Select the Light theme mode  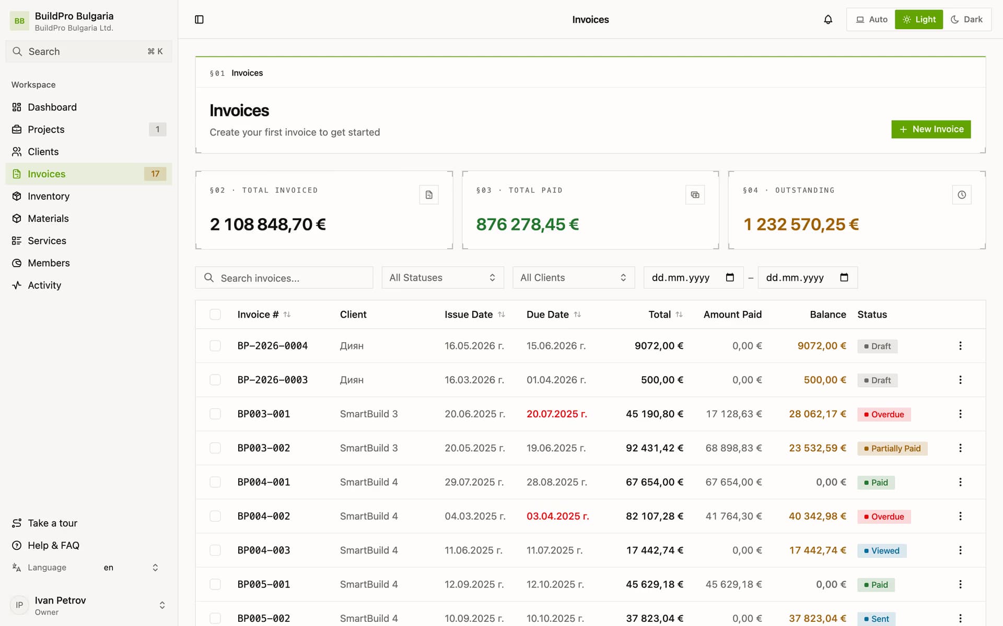pos(919,19)
